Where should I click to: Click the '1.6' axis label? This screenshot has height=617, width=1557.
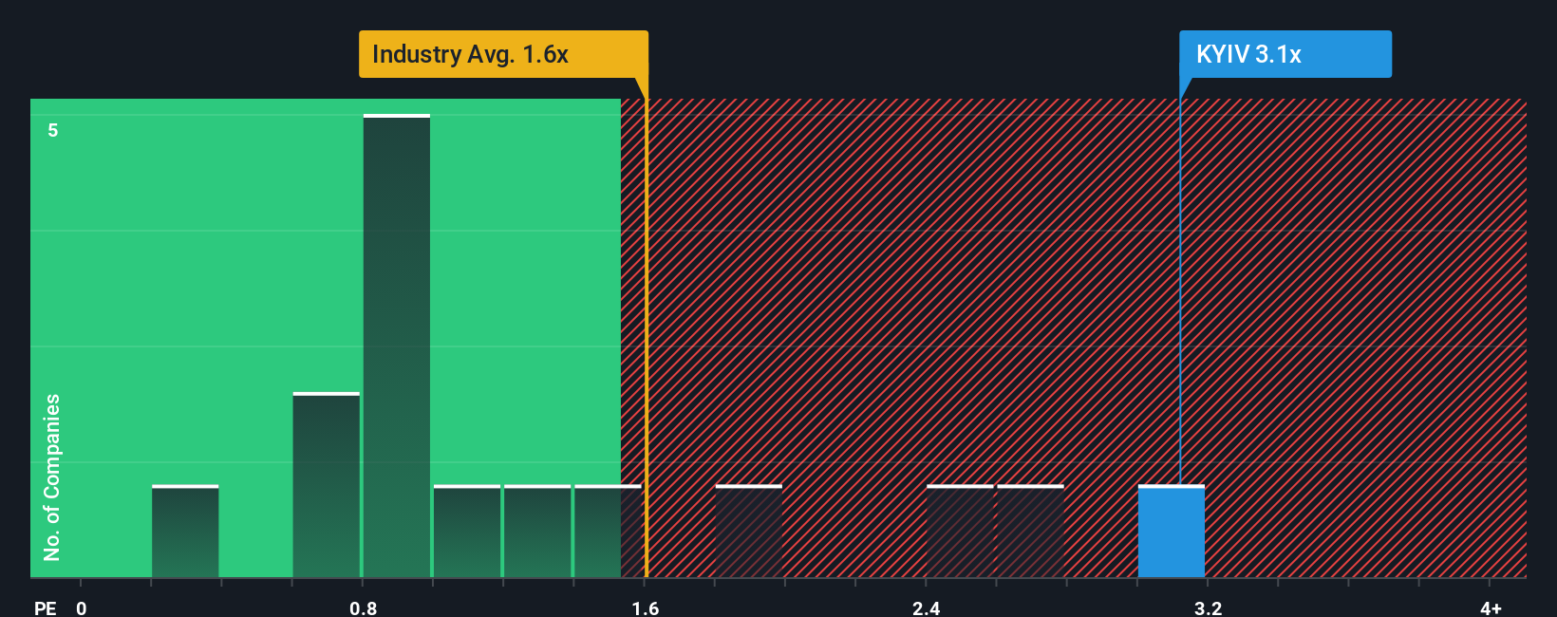[x=646, y=608]
